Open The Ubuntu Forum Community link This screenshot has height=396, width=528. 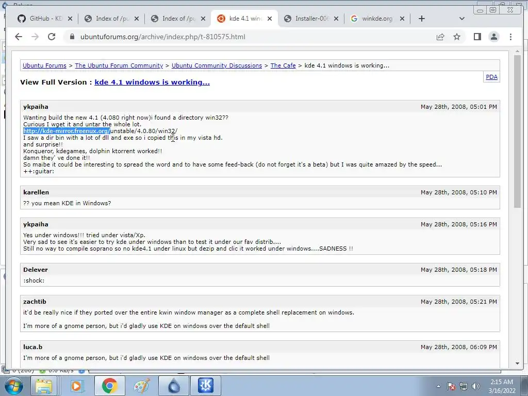[x=119, y=65]
